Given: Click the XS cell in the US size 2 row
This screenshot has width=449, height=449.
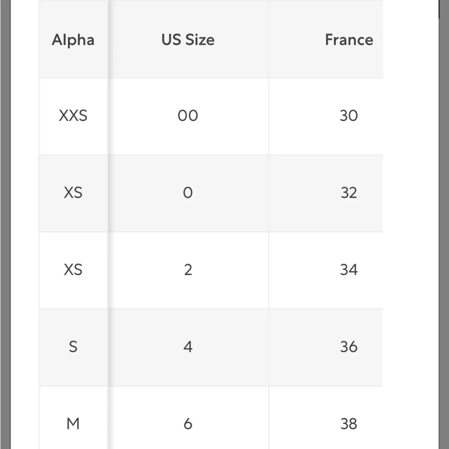Looking at the screenshot, I should point(73,270).
